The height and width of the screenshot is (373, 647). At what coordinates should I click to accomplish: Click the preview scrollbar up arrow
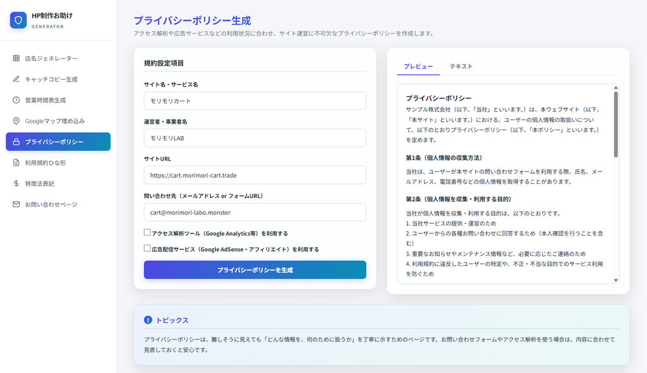[615, 88]
